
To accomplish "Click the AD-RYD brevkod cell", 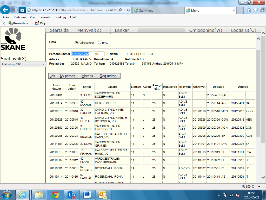I will (185, 168).
